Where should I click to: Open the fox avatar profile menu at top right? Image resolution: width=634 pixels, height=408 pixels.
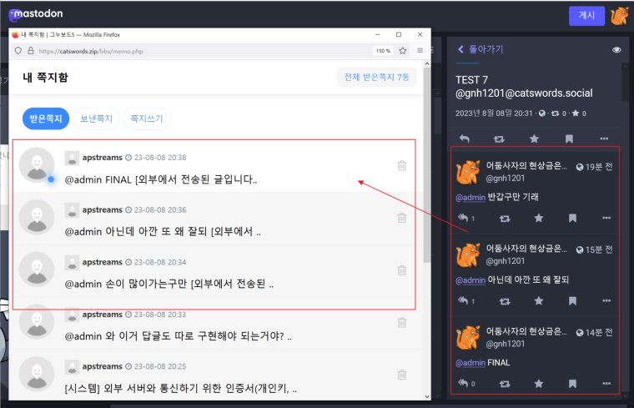tap(619, 16)
